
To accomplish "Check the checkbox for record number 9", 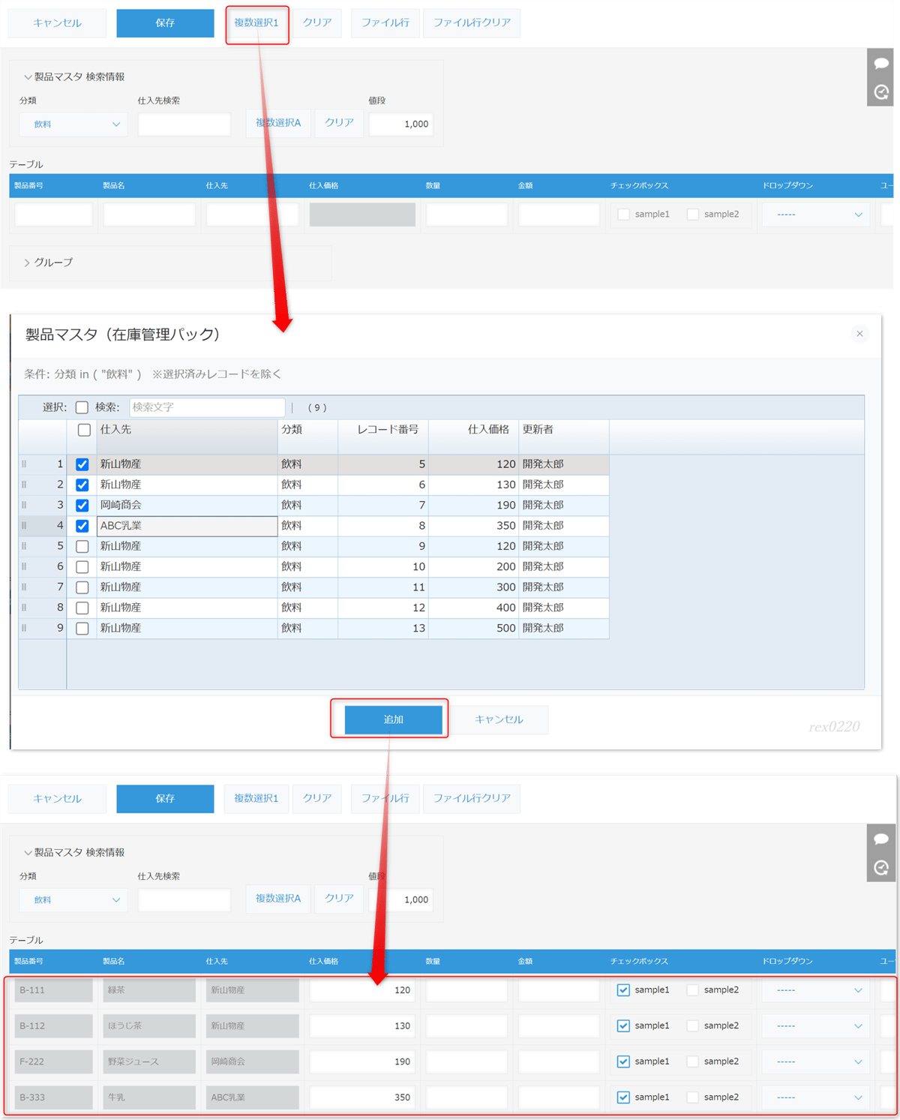I will point(82,546).
